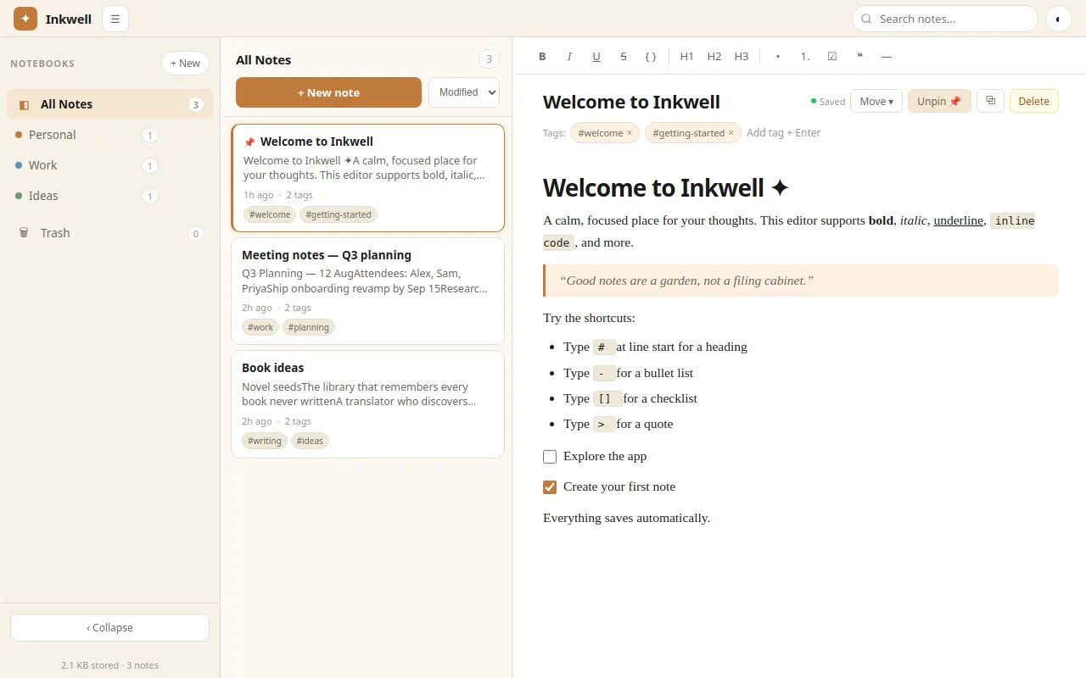The width and height of the screenshot is (1086, 678).
Task: Insert a checklist from toolbar
Action: [x=832, y=57]
